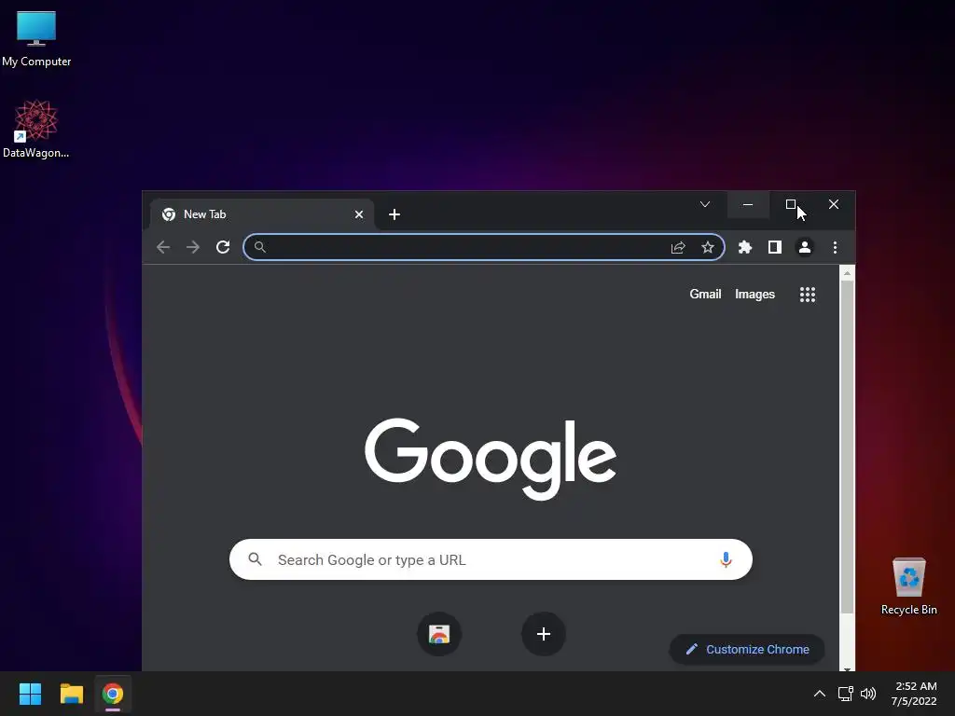Expand the tab search chevron
This screenshot has height=716, width=955.
click(705, 204)
